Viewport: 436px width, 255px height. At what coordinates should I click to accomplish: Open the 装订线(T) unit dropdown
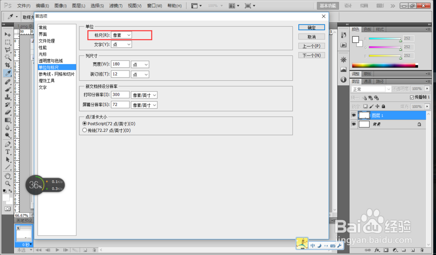[140, 74]
